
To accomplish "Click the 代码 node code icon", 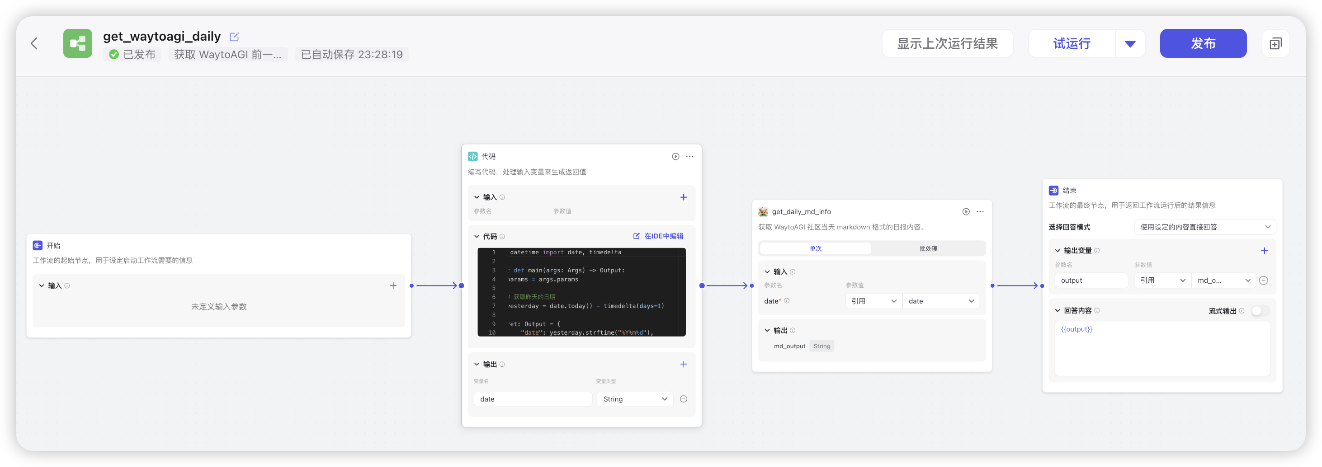I will pyautogui.click(x=472, y=156).
